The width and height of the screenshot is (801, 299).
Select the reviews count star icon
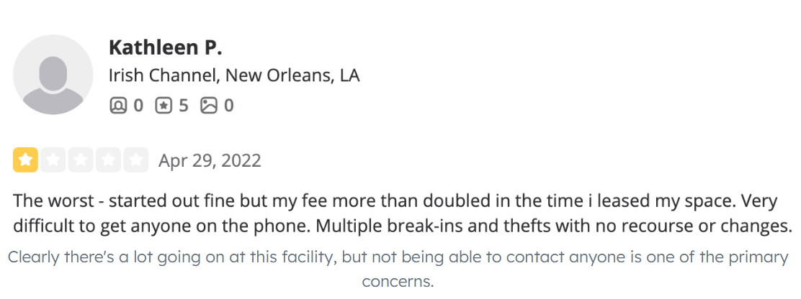point(164,106)
